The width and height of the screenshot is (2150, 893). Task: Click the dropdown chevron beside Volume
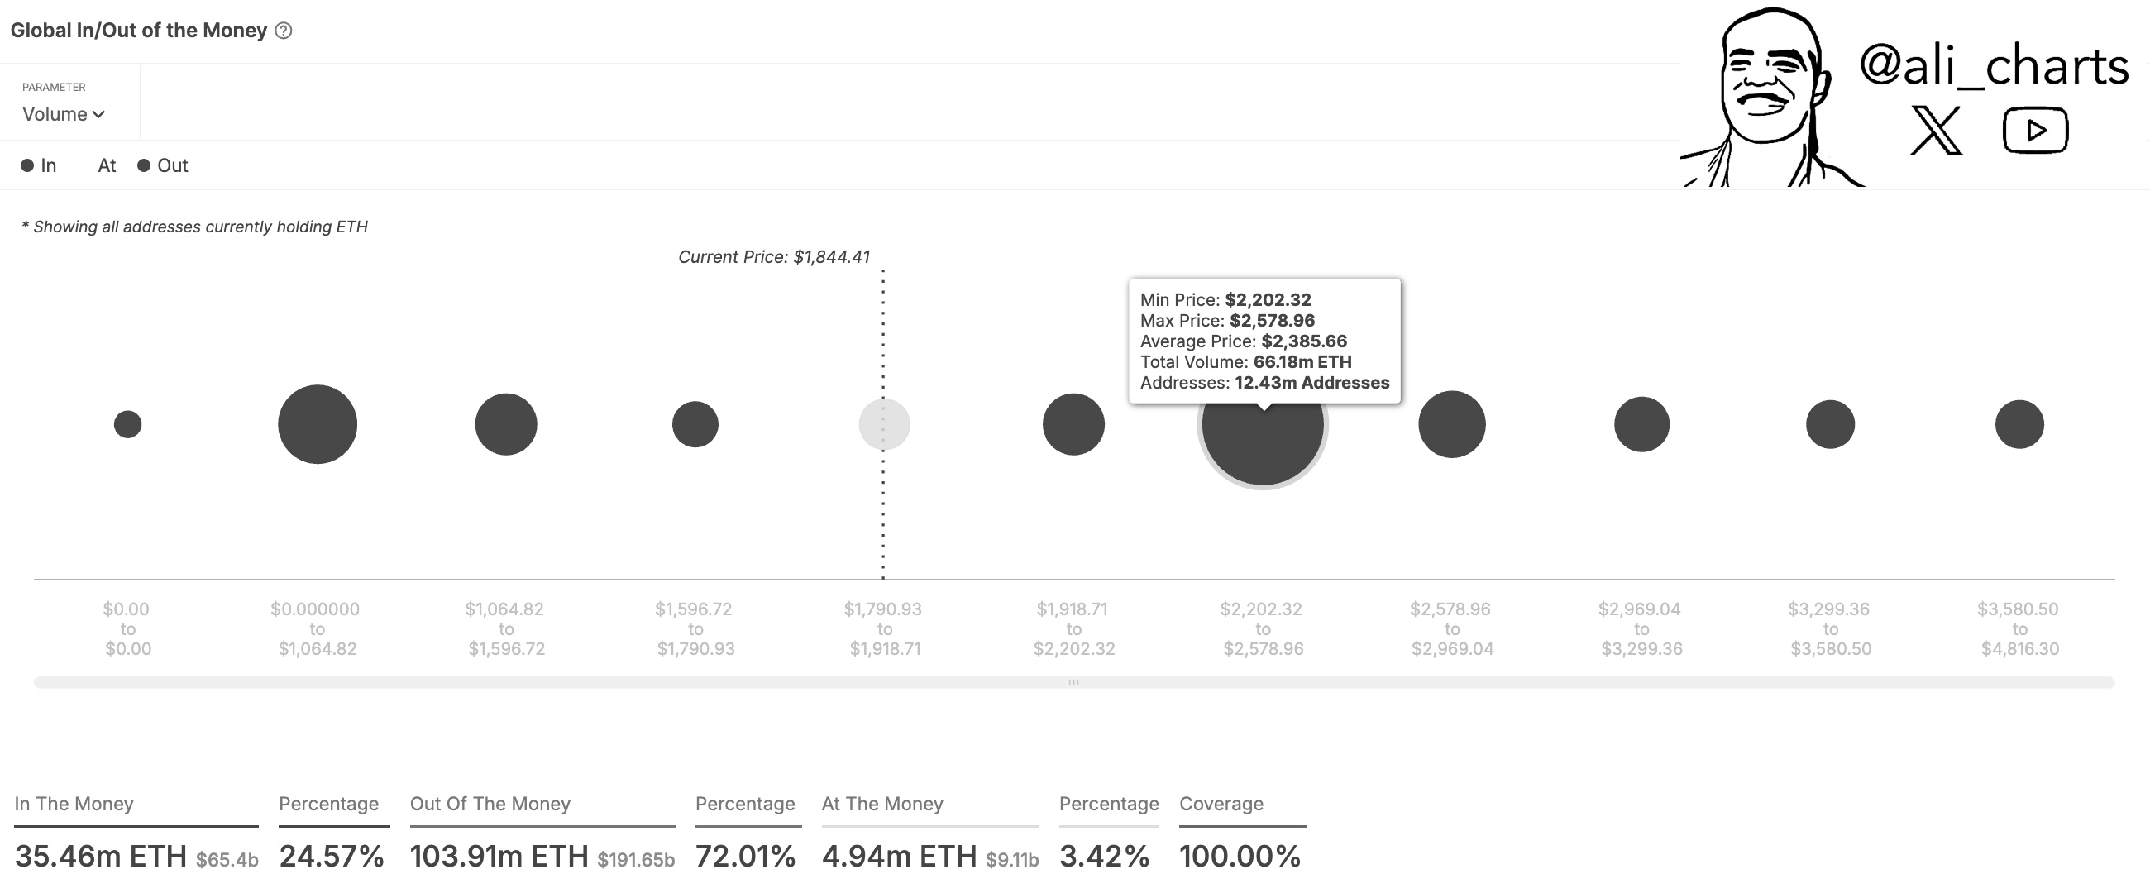(x=99, y=114)
